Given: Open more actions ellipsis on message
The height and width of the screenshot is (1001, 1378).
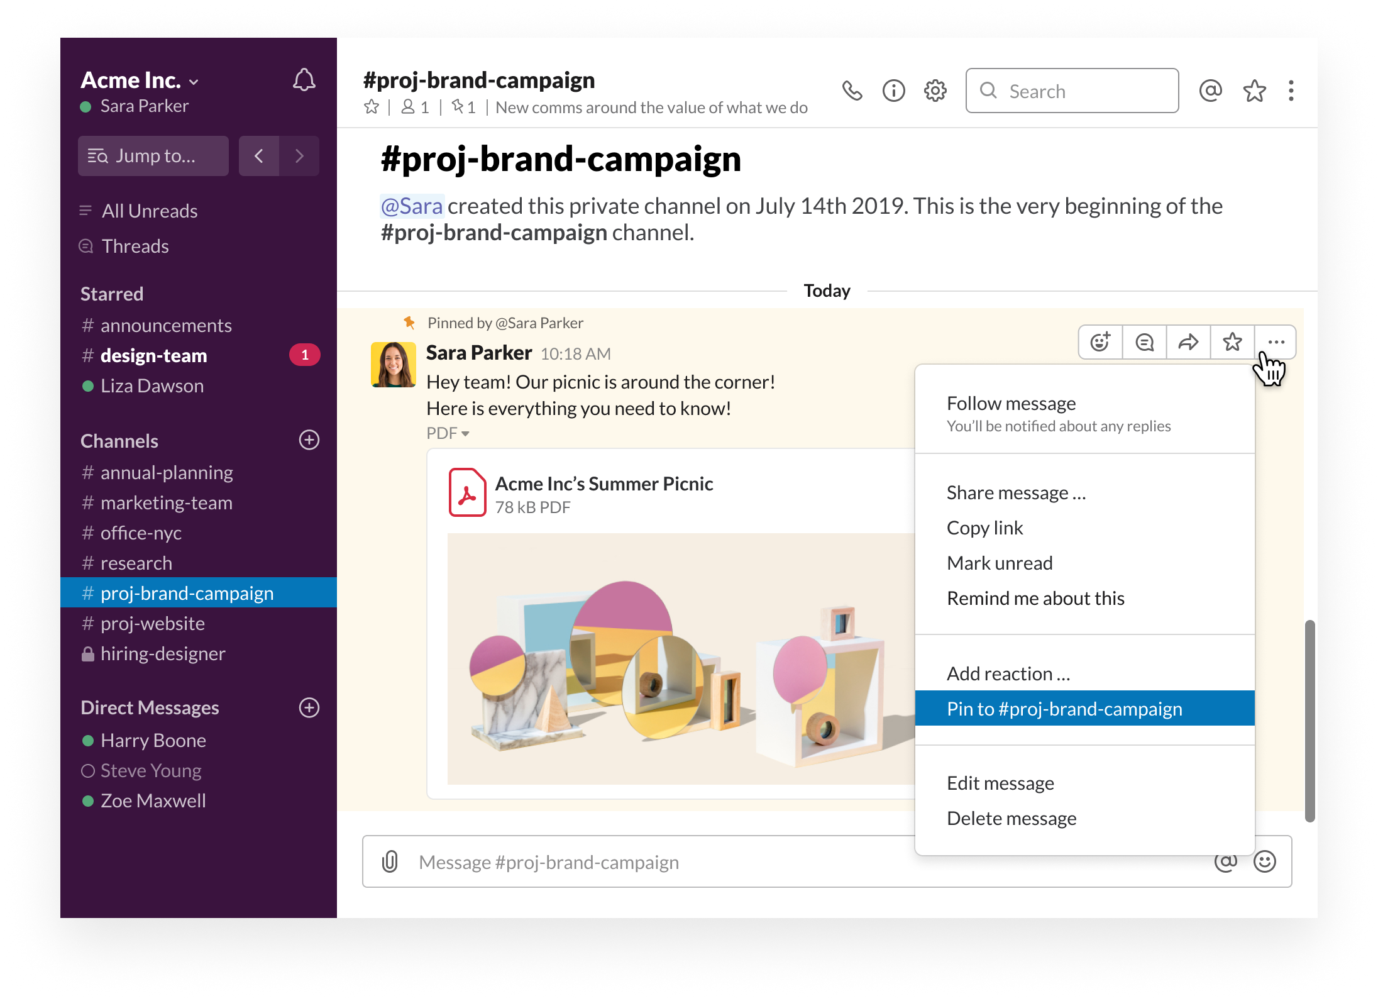Looking at the screenshot, I should pyautogui.click(x=1276, y=342).
